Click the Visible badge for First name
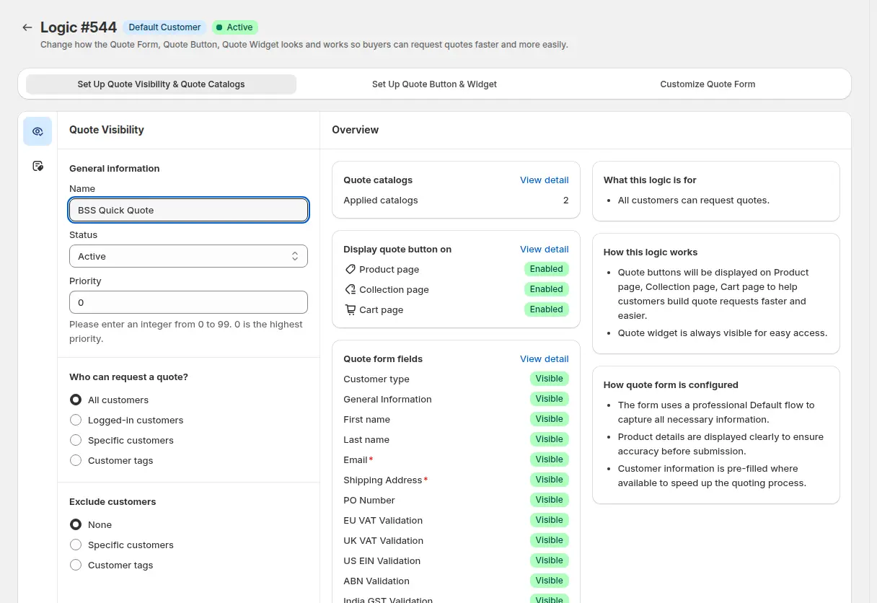 coord(549,419)
